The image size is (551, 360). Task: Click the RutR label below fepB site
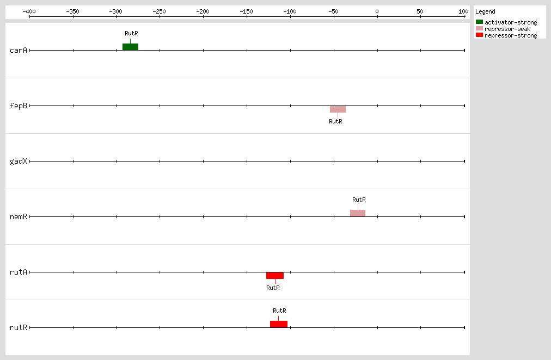click(x=335, y=121)
